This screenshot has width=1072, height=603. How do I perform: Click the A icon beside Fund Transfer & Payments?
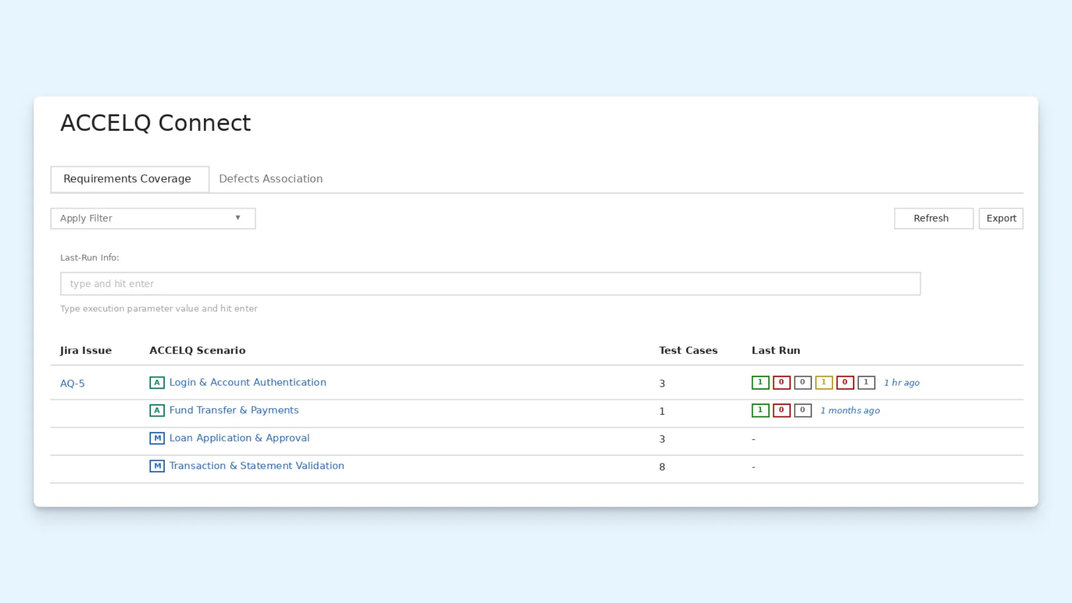click(x=157, y=410)
